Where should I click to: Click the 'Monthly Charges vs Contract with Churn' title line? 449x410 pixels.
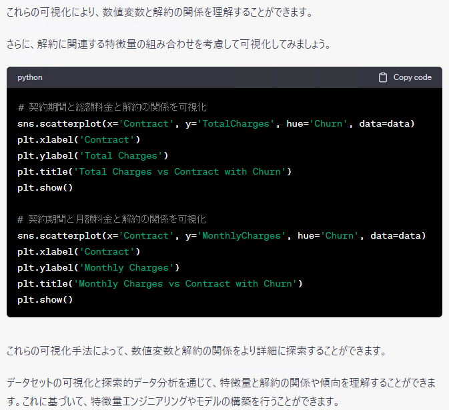[160, 283]
